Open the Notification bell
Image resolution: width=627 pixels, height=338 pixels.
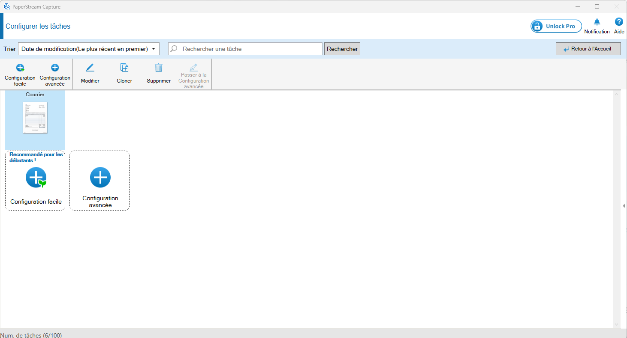click(597, 22)
